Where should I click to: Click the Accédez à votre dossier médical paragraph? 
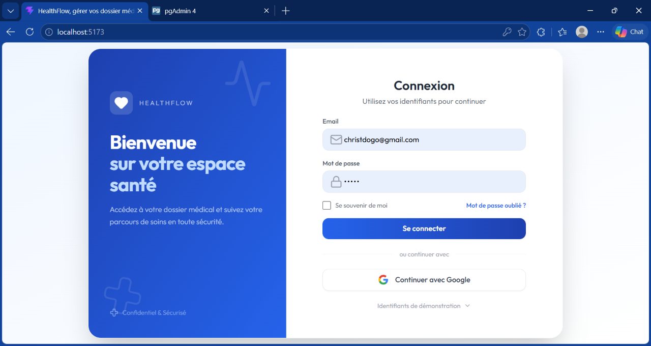click(x=186, y=216)
